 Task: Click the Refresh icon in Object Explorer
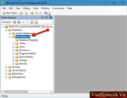(32, 22)
